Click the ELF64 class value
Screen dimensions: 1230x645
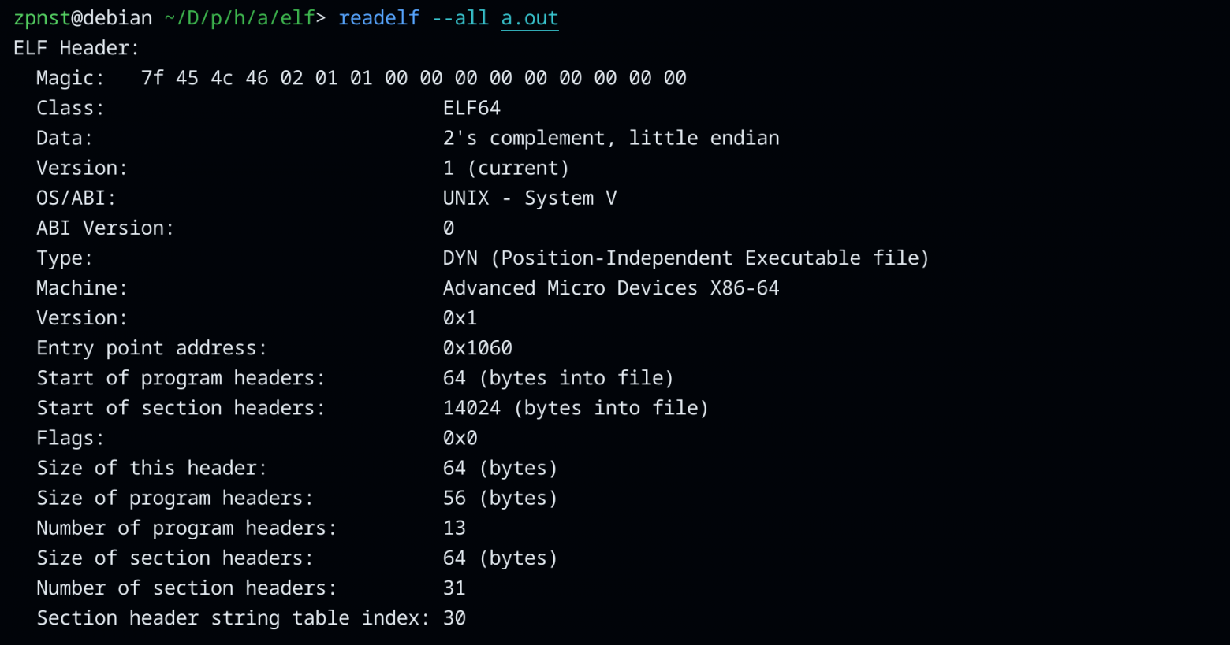coord(471,108)
